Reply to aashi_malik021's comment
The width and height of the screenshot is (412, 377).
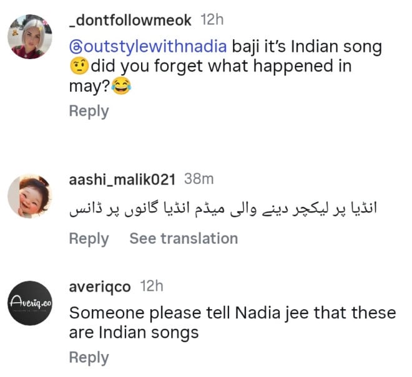[89, 239]
